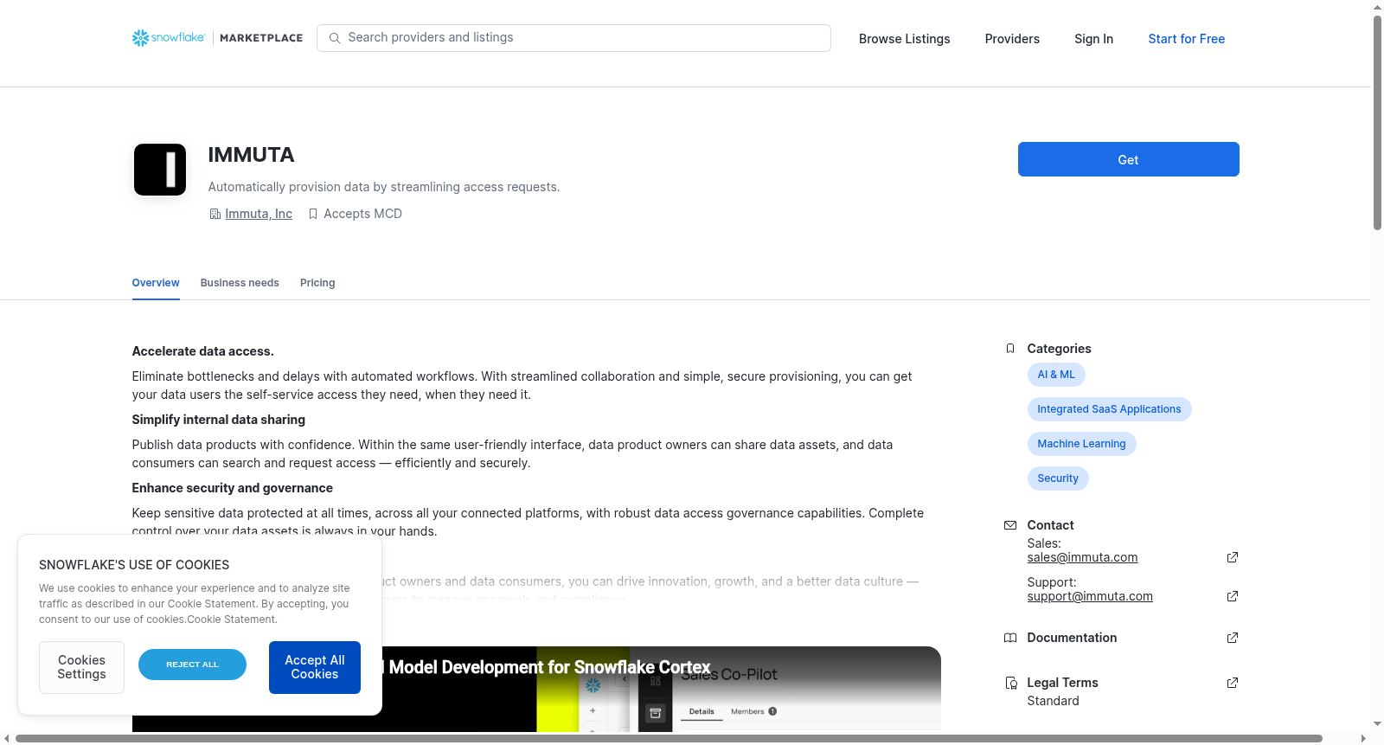Open Providers in the top navigation
The width and height of the screenshot is (1384, 745).
1012,39
